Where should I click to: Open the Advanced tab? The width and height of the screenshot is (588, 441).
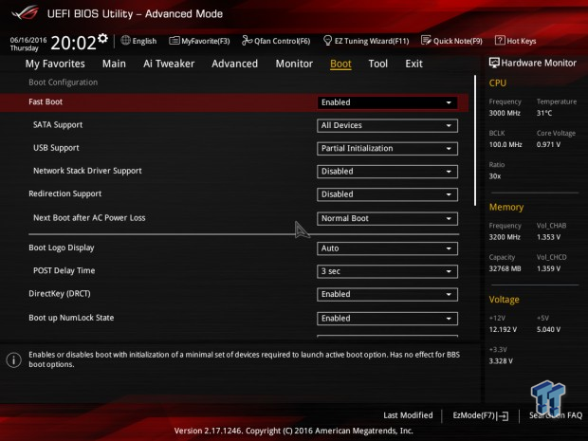click(x=235, y=64)
